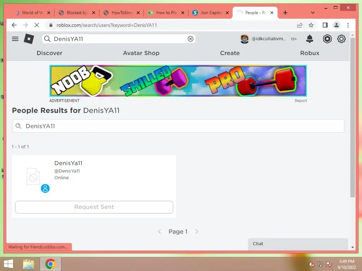Click the magnifier icon in top search bar

[x=47, y=39]
